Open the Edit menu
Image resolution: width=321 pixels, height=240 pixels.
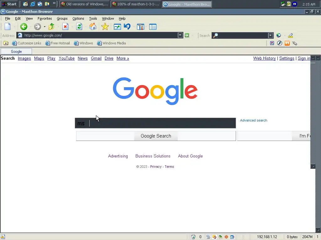[18, 18]
